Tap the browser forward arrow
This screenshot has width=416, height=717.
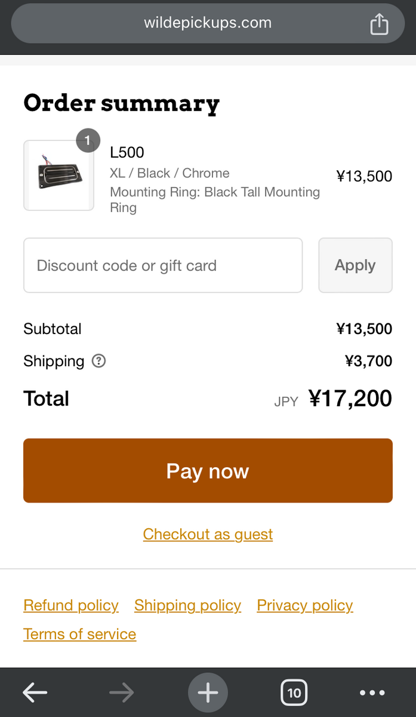[x=122, y=693]
